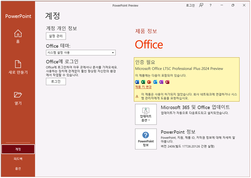Select the 계정 tab in sidebar
251x178 pixels.
(18, 149)
